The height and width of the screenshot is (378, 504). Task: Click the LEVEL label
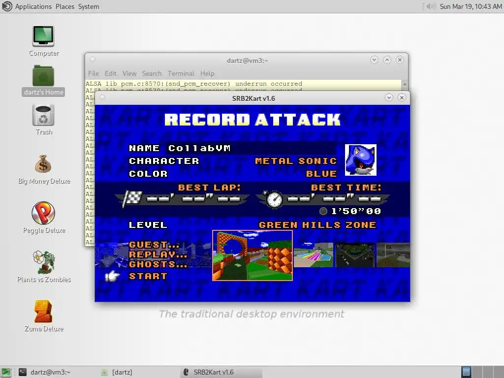[148, 224]
